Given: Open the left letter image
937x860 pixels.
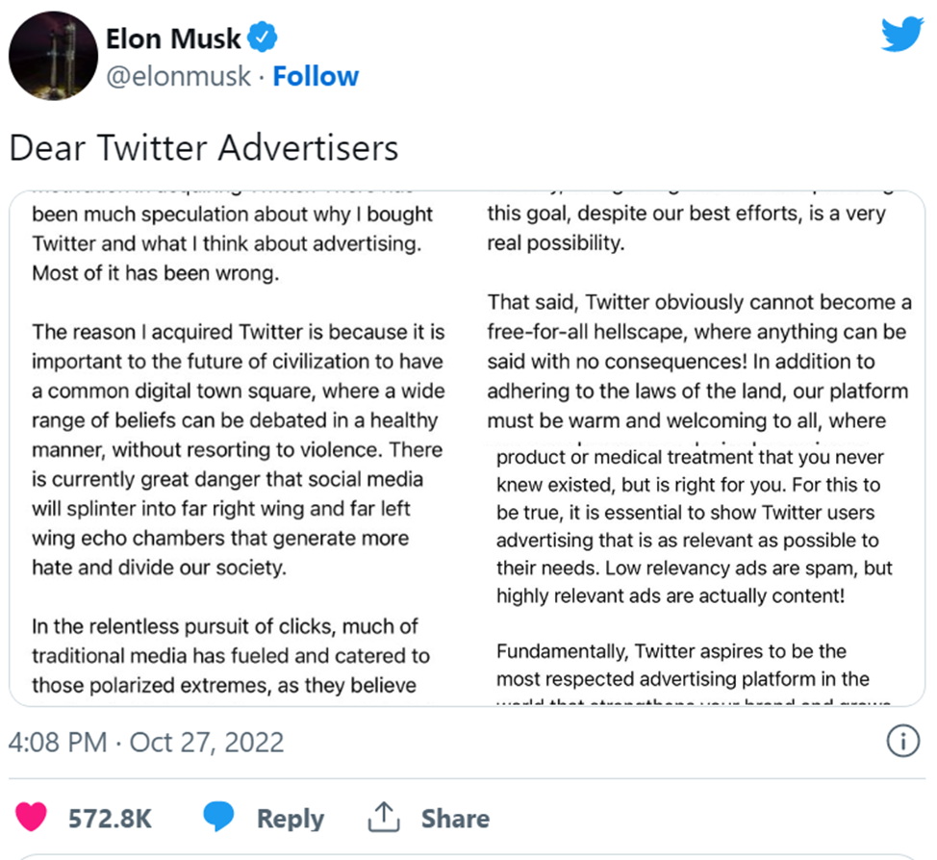Looking at the screenshot, I should tap(239, 443).
